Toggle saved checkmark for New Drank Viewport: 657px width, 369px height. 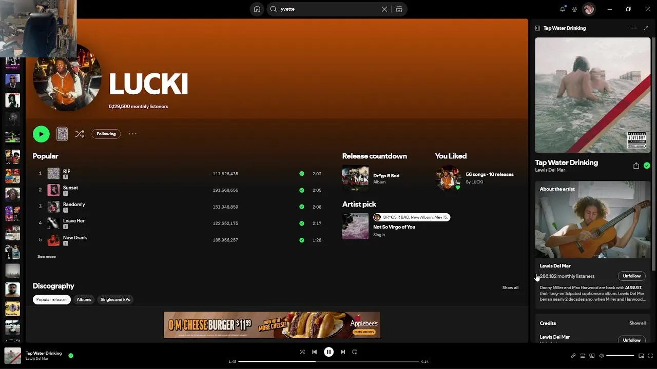tap(301, 240)
